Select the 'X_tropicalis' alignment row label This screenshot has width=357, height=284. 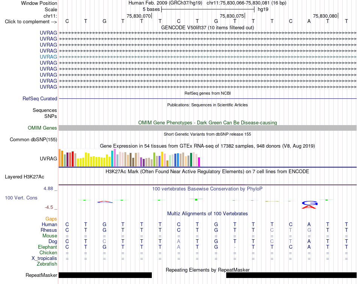point(44,258)
